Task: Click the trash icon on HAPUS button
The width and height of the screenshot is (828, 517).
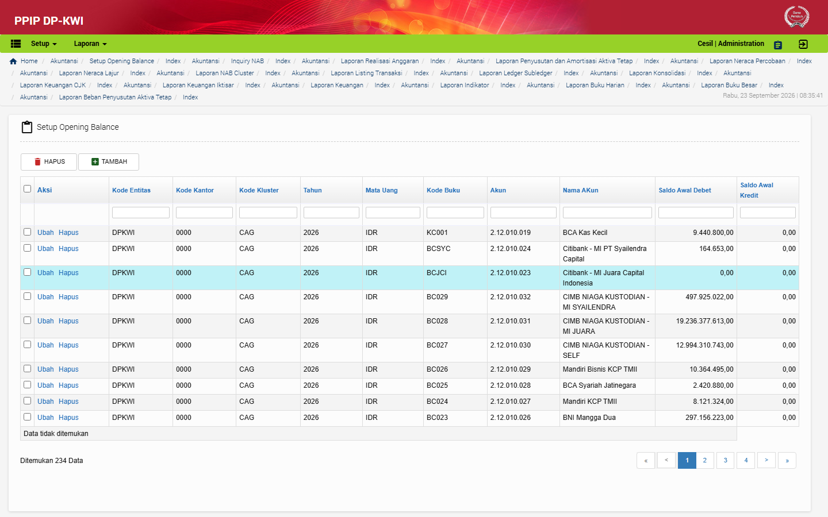Action: point(38,162)
